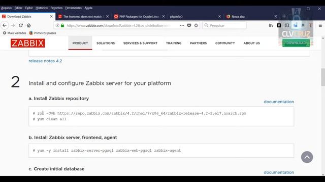Click the Pesquisar search field
This screenshot has width=325, height=182.
pyautogui.click(x=224, y=25)
